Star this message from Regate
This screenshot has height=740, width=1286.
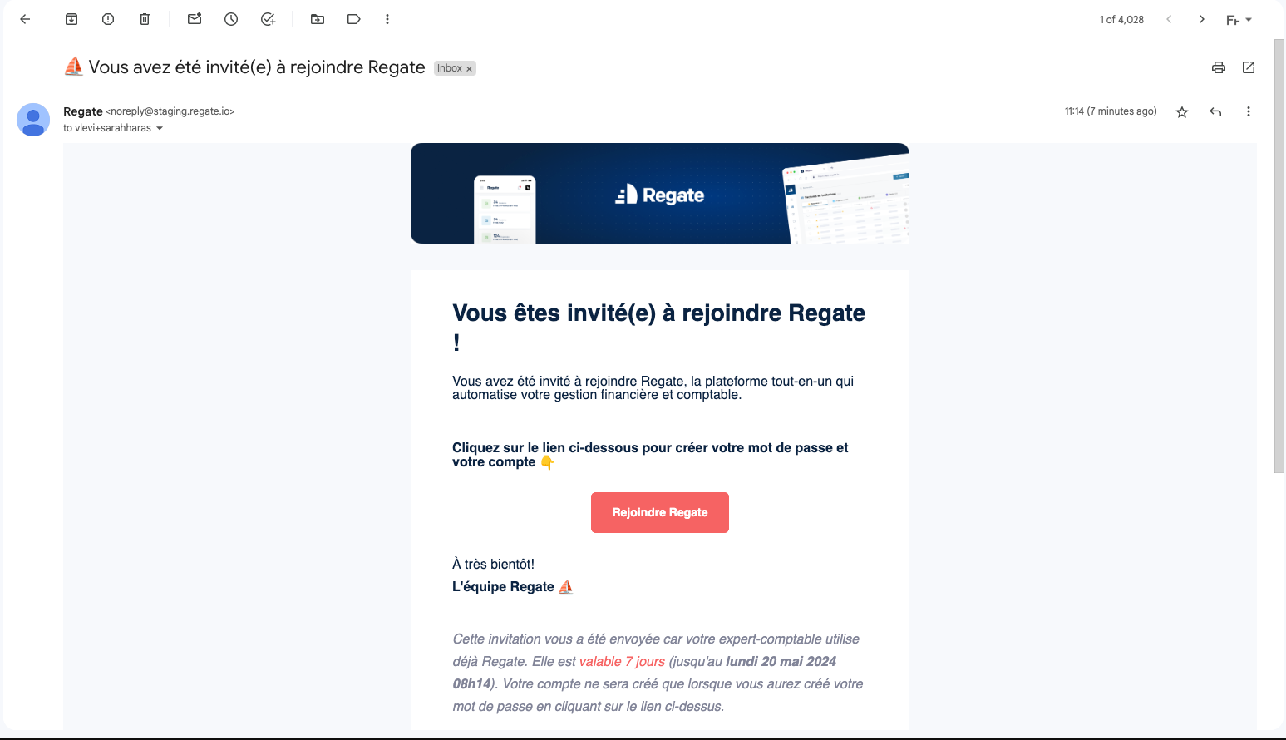[x=1182, y=111]
